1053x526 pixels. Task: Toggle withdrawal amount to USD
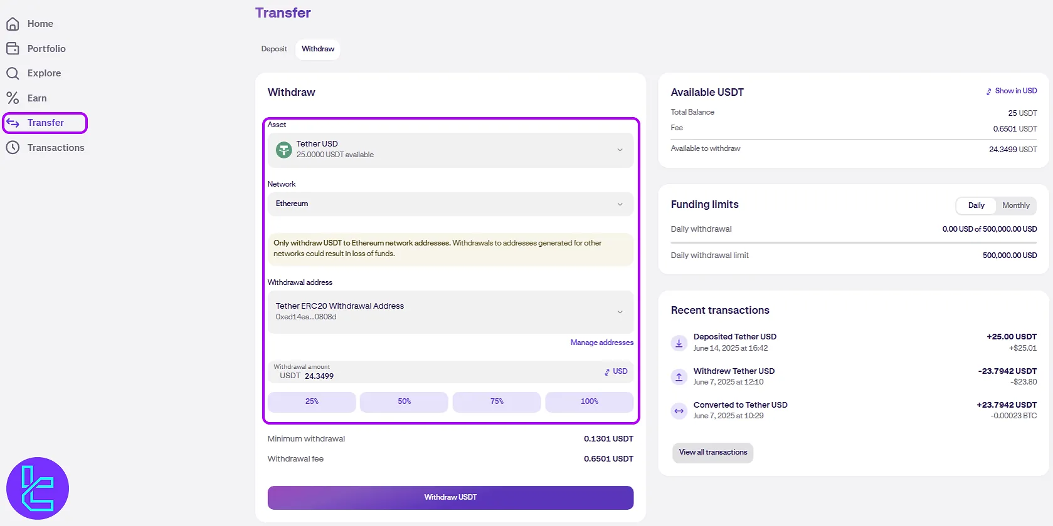point(616,371)
